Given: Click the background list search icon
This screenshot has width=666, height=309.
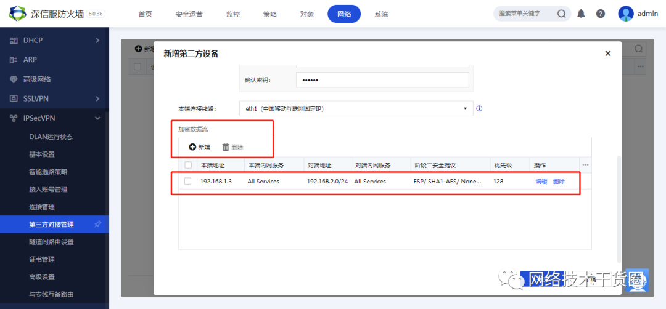Looking at the screenshot, I should pos(638,49).
